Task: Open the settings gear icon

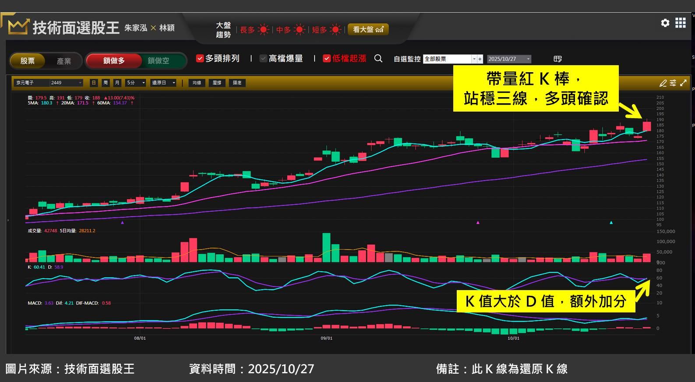Action: click(x=665, y=23)
